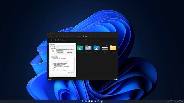Viewport: 184px width, 103px height.
Task: Open the Search tab in Folder Options
Action: click(58, 47)
